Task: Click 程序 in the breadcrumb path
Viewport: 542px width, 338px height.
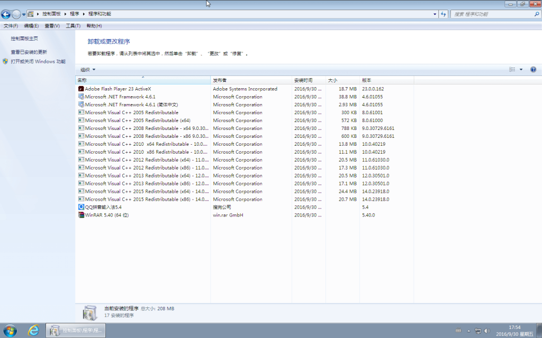Action: coord(74,14)
